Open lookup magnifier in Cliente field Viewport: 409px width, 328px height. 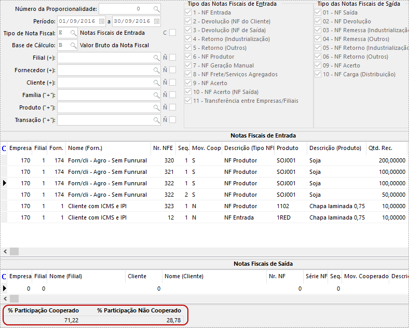click(x=156, y=83)
